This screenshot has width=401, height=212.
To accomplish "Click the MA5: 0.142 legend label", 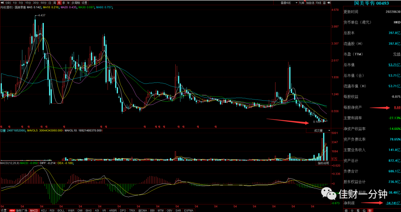I will (35, 7).
